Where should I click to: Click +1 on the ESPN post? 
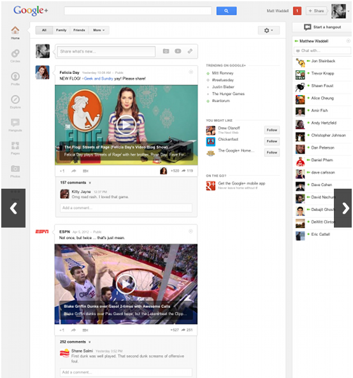pos(62,330)
